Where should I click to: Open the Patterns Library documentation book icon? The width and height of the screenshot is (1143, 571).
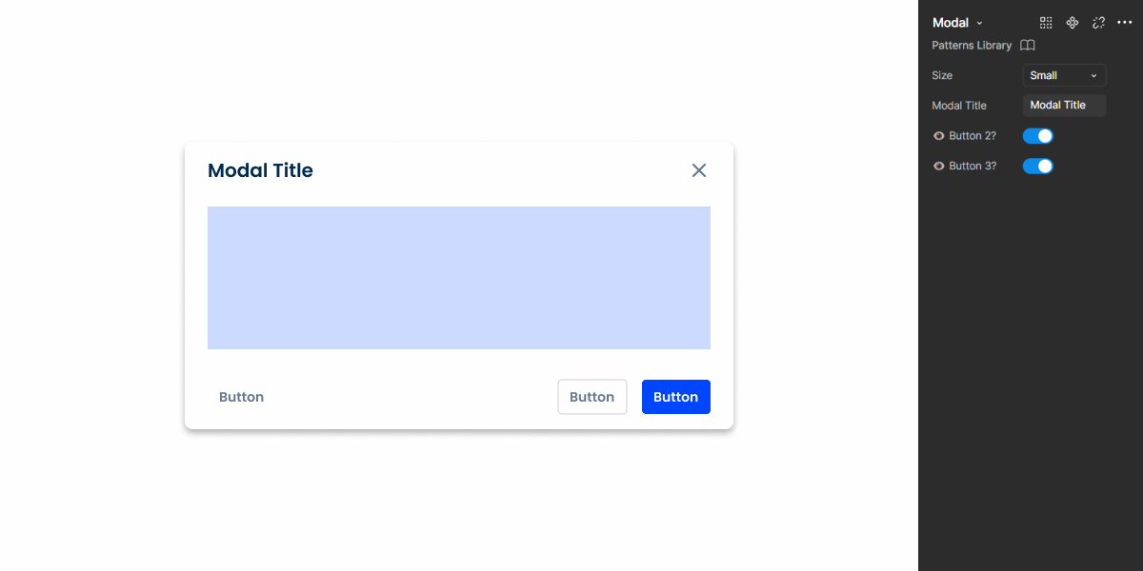pyautogui.click(x=1027, y=45)
